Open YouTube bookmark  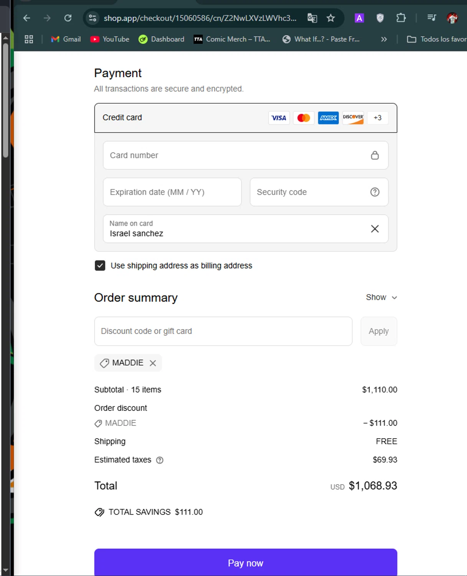pyautogui.click(x=110, y=39)
